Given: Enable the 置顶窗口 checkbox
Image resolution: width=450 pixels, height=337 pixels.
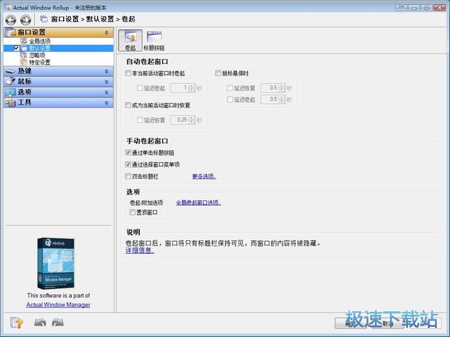Looking at the screenshot, I should [x=133, y=212].
